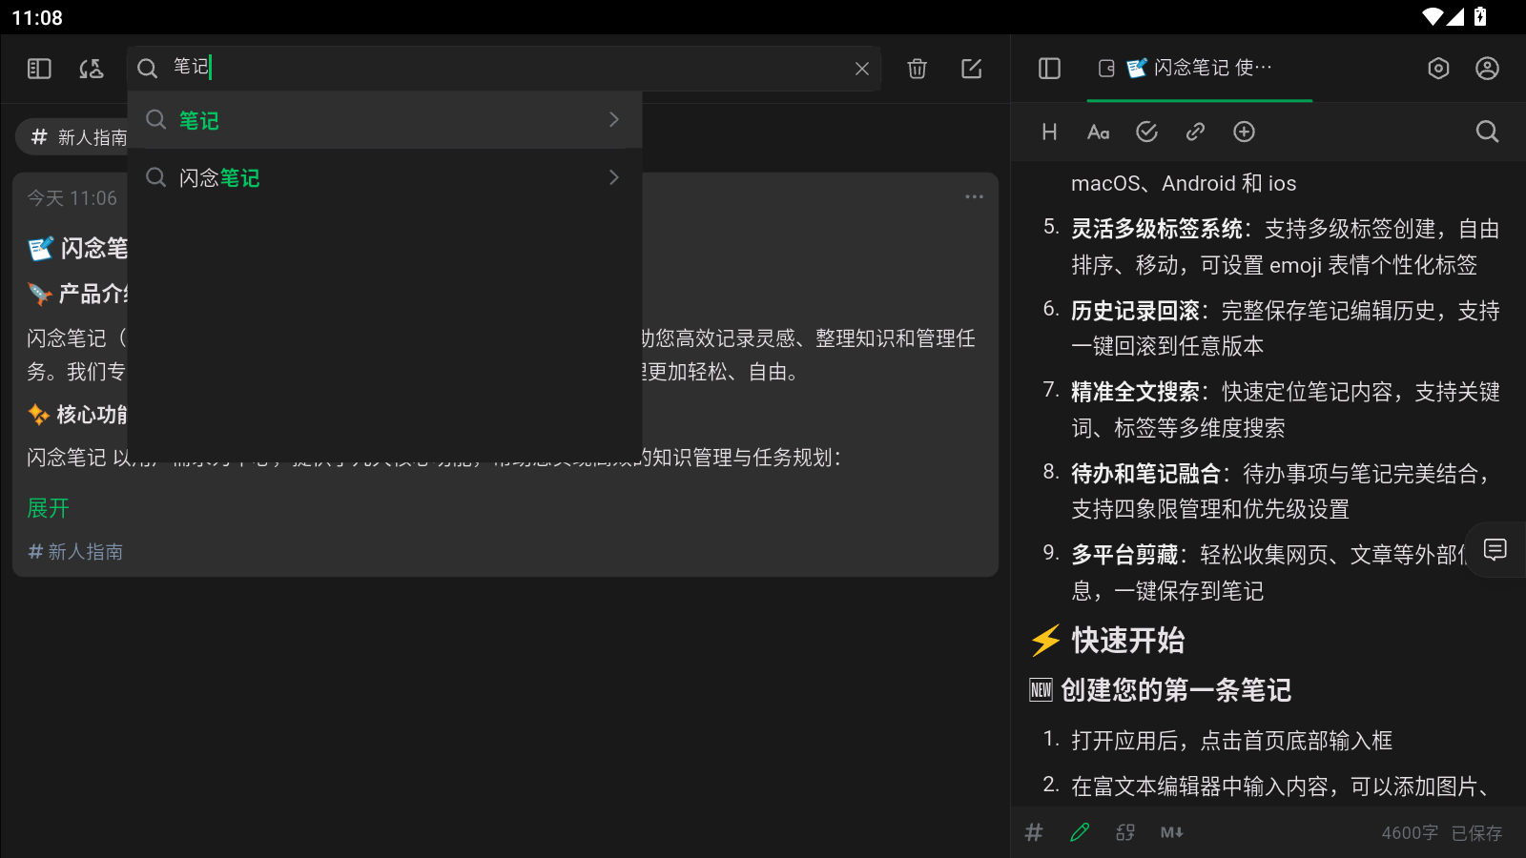
Task: Click the 展开 link to expand the note
Action: click(48, 508)
